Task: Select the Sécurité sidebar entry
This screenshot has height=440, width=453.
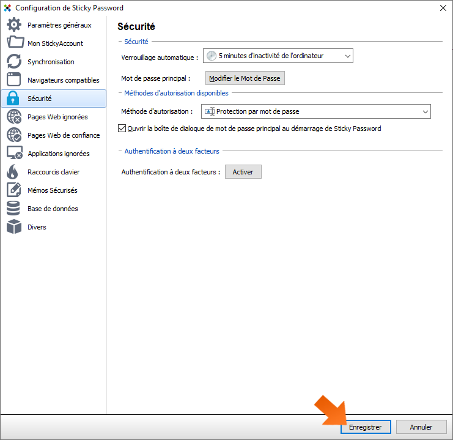Action: point(54,99)
